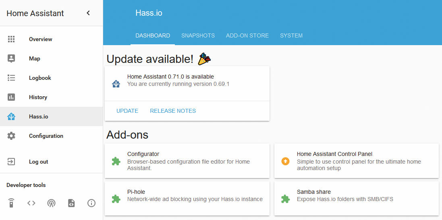Click "Expose Hass.io folders with SMB/CIFS" description

[345, 199]
